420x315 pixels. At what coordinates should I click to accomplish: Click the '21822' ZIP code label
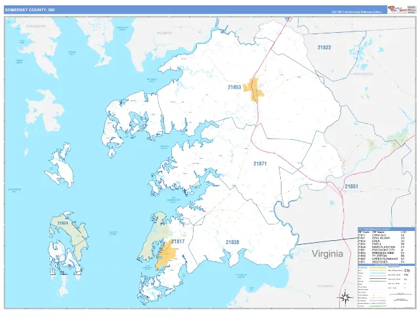pyautogui.click(x=324, y=47)
